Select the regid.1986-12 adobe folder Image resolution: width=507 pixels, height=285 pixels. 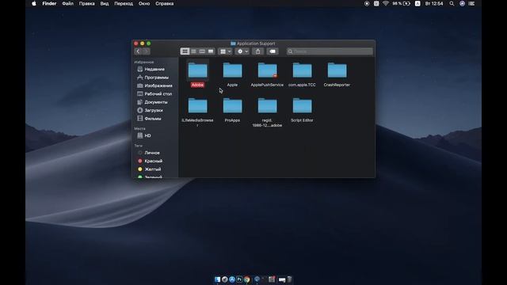267,112
